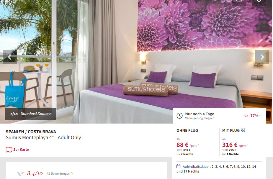Show the next hotel photo
Screen dimensions: 273x179
262,57
